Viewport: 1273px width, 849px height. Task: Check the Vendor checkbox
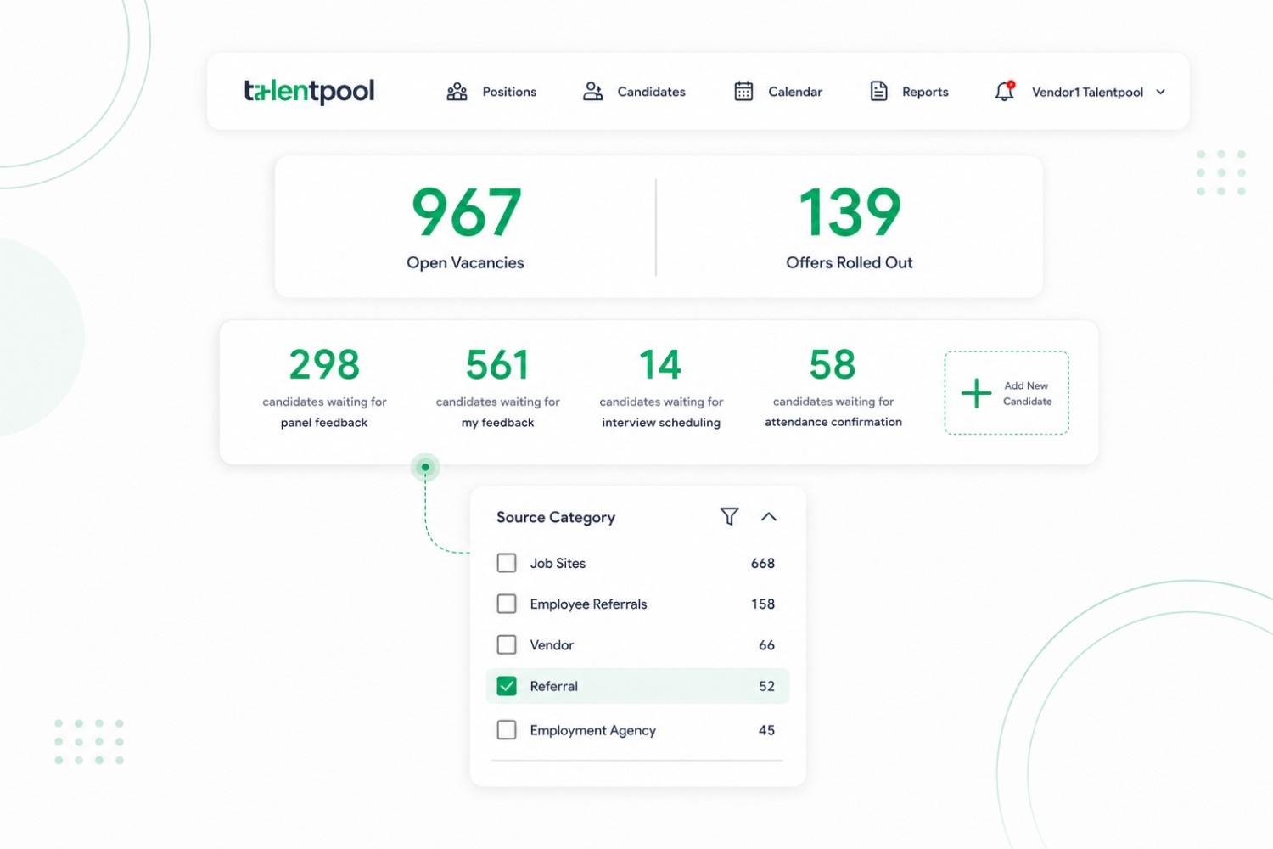tap(507, 644)
